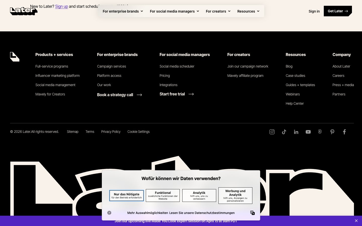Click the TikTok icon in footer
This screenshot has width=362, height=226.
point(284,132)
